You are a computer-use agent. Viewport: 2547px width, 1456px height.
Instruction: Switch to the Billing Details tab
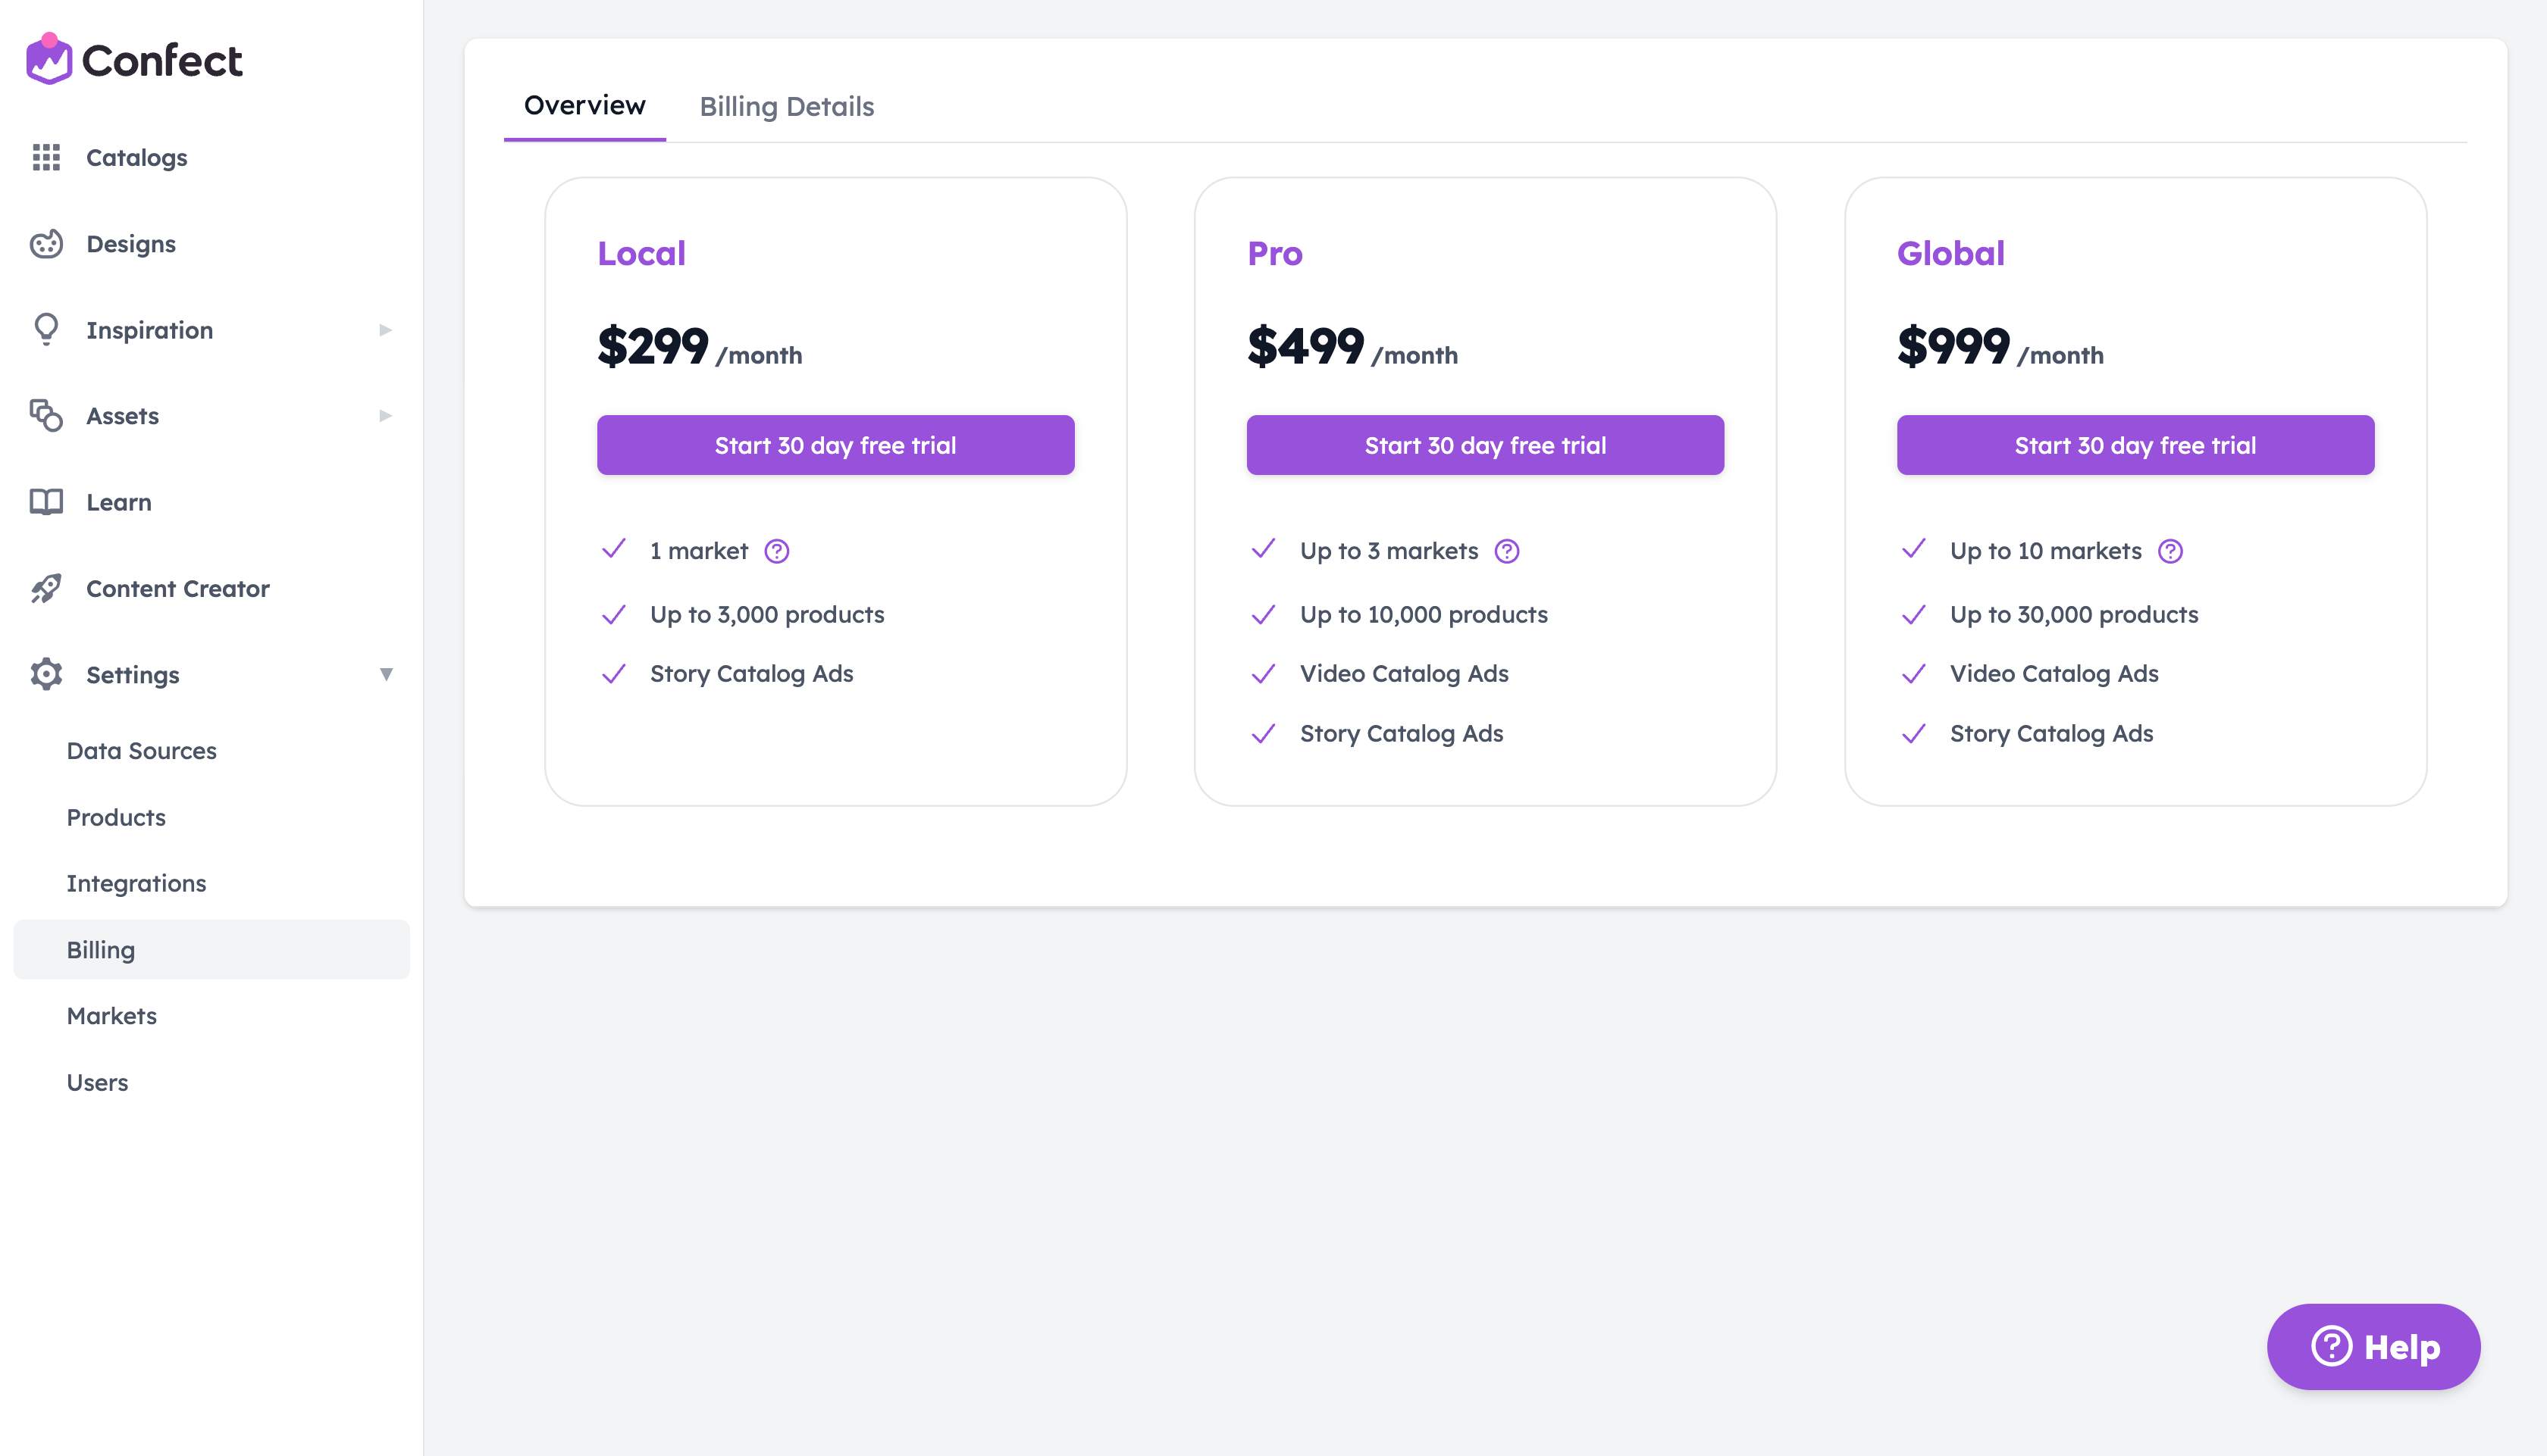click(786, 106)
